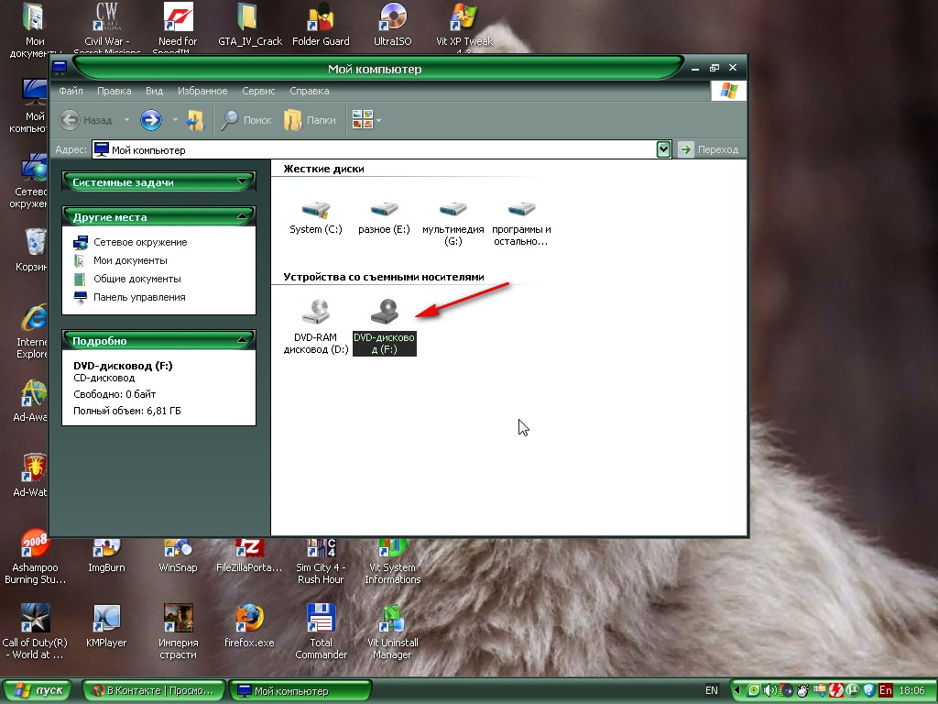This screenshot has height=704, width=938.
Task: Select the UltraISO desktop icon
Action: click(392, 24)
